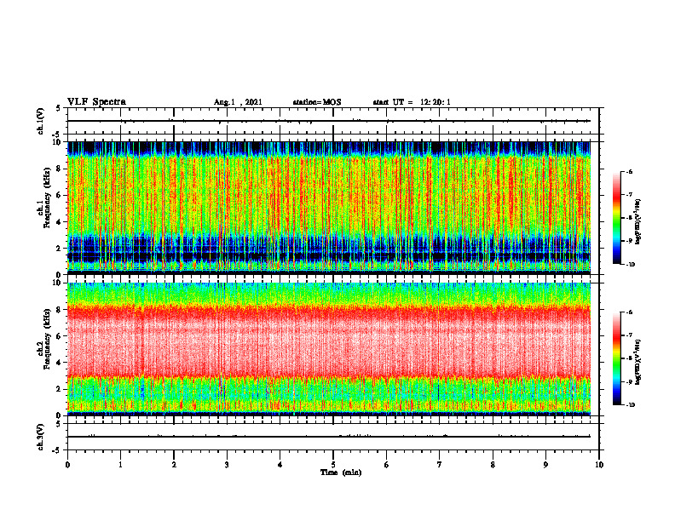Screen dimensions: 675x521
Task: Click time axis tick label "4"
Action: [280, 465]
